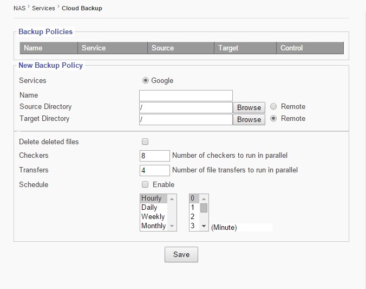The height and width of the screenshot is (289, 366).
Task: Click the minute list scroll down arrow
Action: [204, 226]
